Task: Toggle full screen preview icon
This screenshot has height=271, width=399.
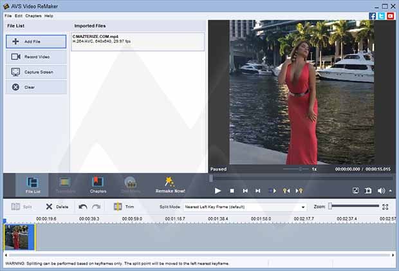Action: coord(355,191)
